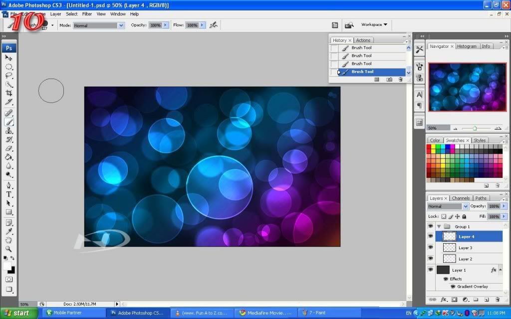Create new snapshot in History panel
This screenshot has width=511, height=319.
[x=389, y=79]
